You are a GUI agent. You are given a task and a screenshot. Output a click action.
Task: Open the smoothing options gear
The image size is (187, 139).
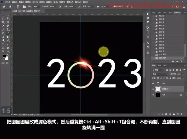[98, 7]
